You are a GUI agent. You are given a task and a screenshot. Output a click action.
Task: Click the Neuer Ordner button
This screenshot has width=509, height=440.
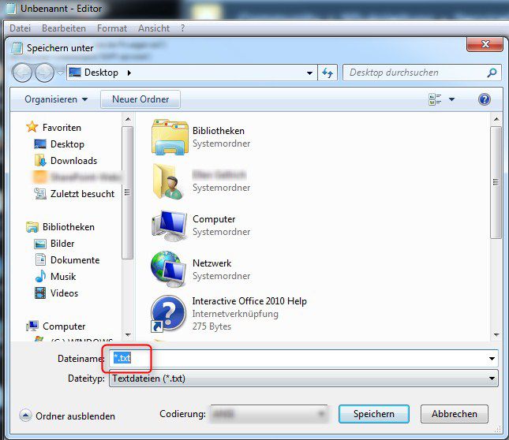coord(140,99)
